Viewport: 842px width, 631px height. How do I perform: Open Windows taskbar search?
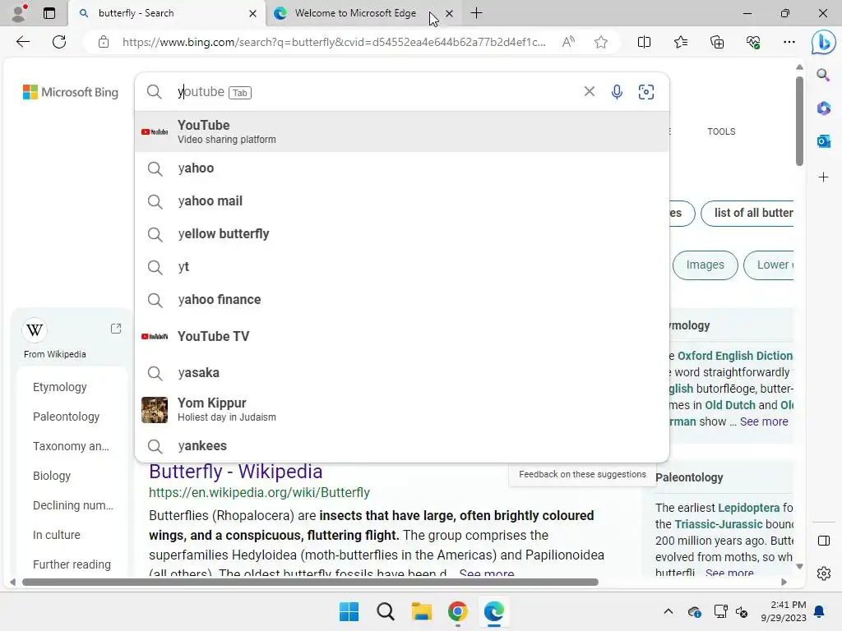[x=385, y=611]
